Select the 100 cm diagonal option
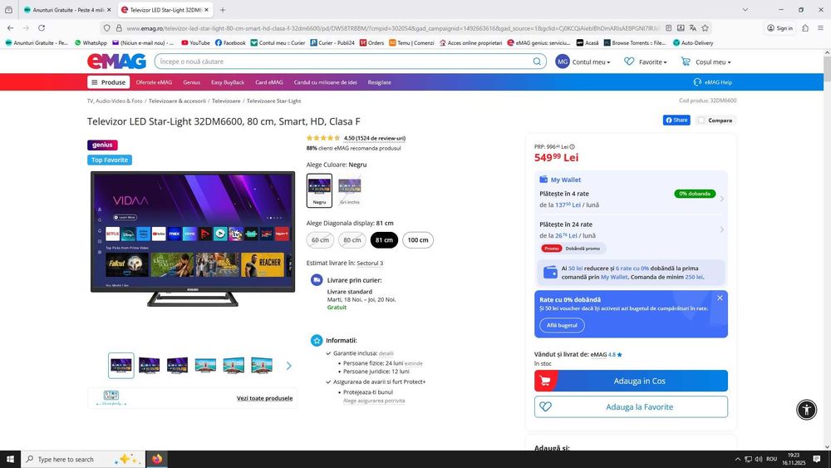Screen dimensions: 831x468 tap(418, 240)
